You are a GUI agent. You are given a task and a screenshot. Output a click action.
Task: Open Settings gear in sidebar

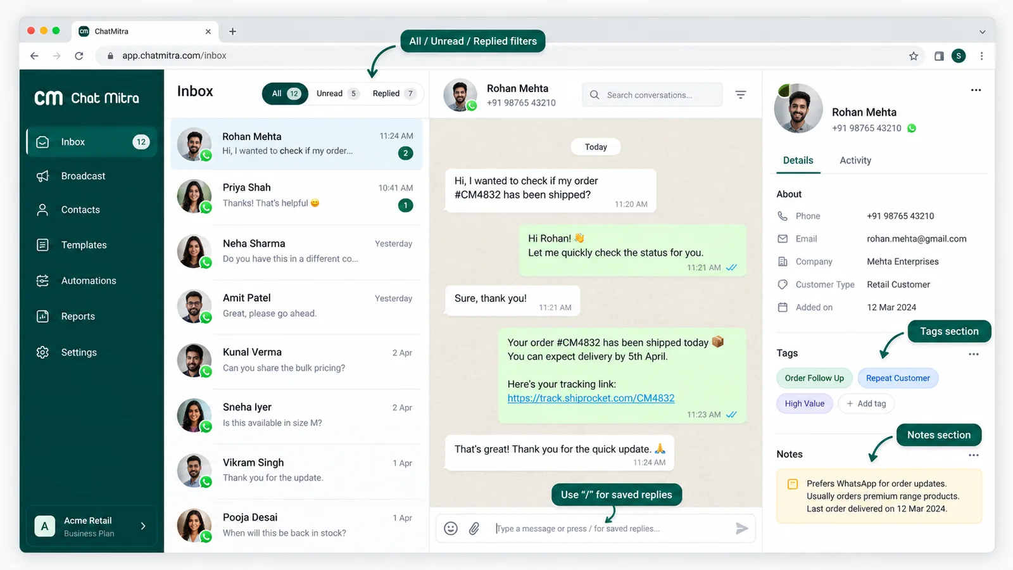point(42,352)
